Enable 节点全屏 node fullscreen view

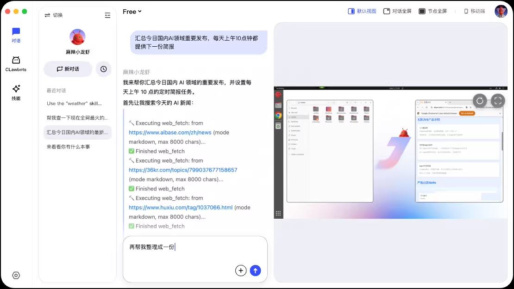coord(433,11)
